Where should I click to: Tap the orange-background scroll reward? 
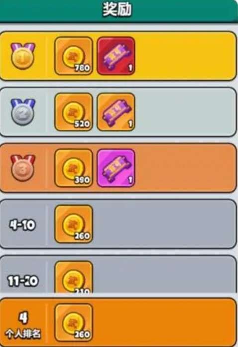(116, 112)
